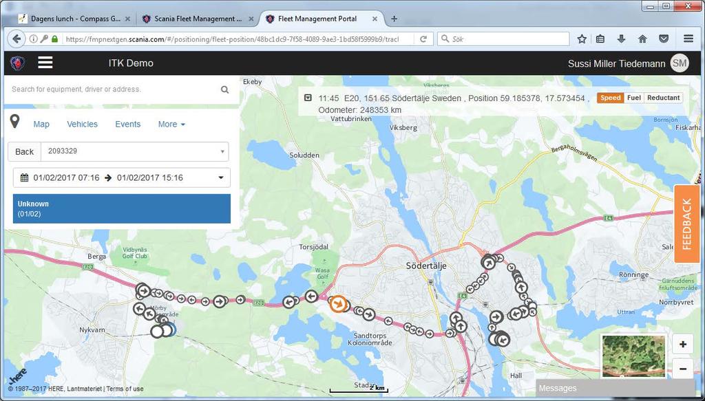Switch to the Map tab
The image size is (705, 401).
click(41, 124)
